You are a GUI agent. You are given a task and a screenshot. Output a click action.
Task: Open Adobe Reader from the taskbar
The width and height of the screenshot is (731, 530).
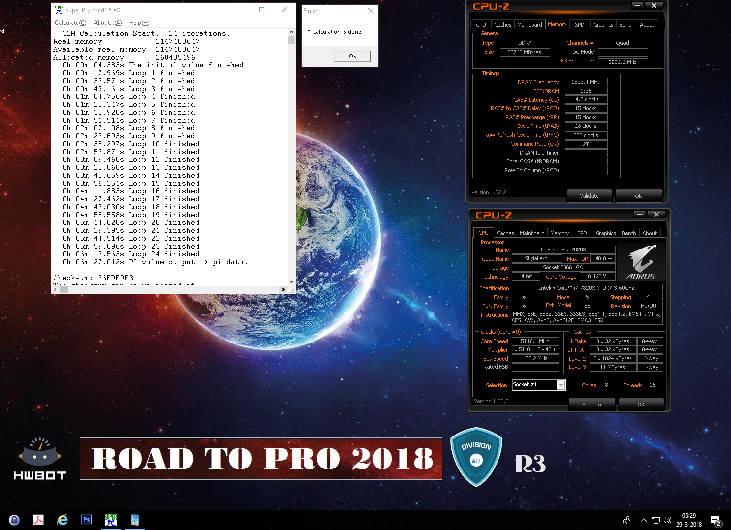click(38, 520)
